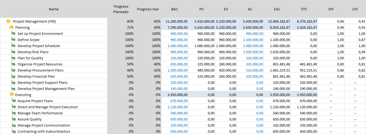Click the task icon beside Define Scope
366x134 pixels.
[x=13, y=40]
